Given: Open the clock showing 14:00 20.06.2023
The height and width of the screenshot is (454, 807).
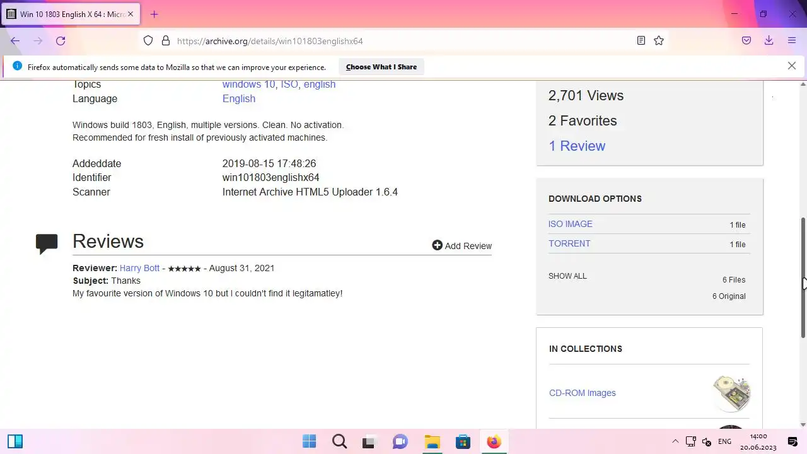Looking at the screenshot, I should [758, 441].
